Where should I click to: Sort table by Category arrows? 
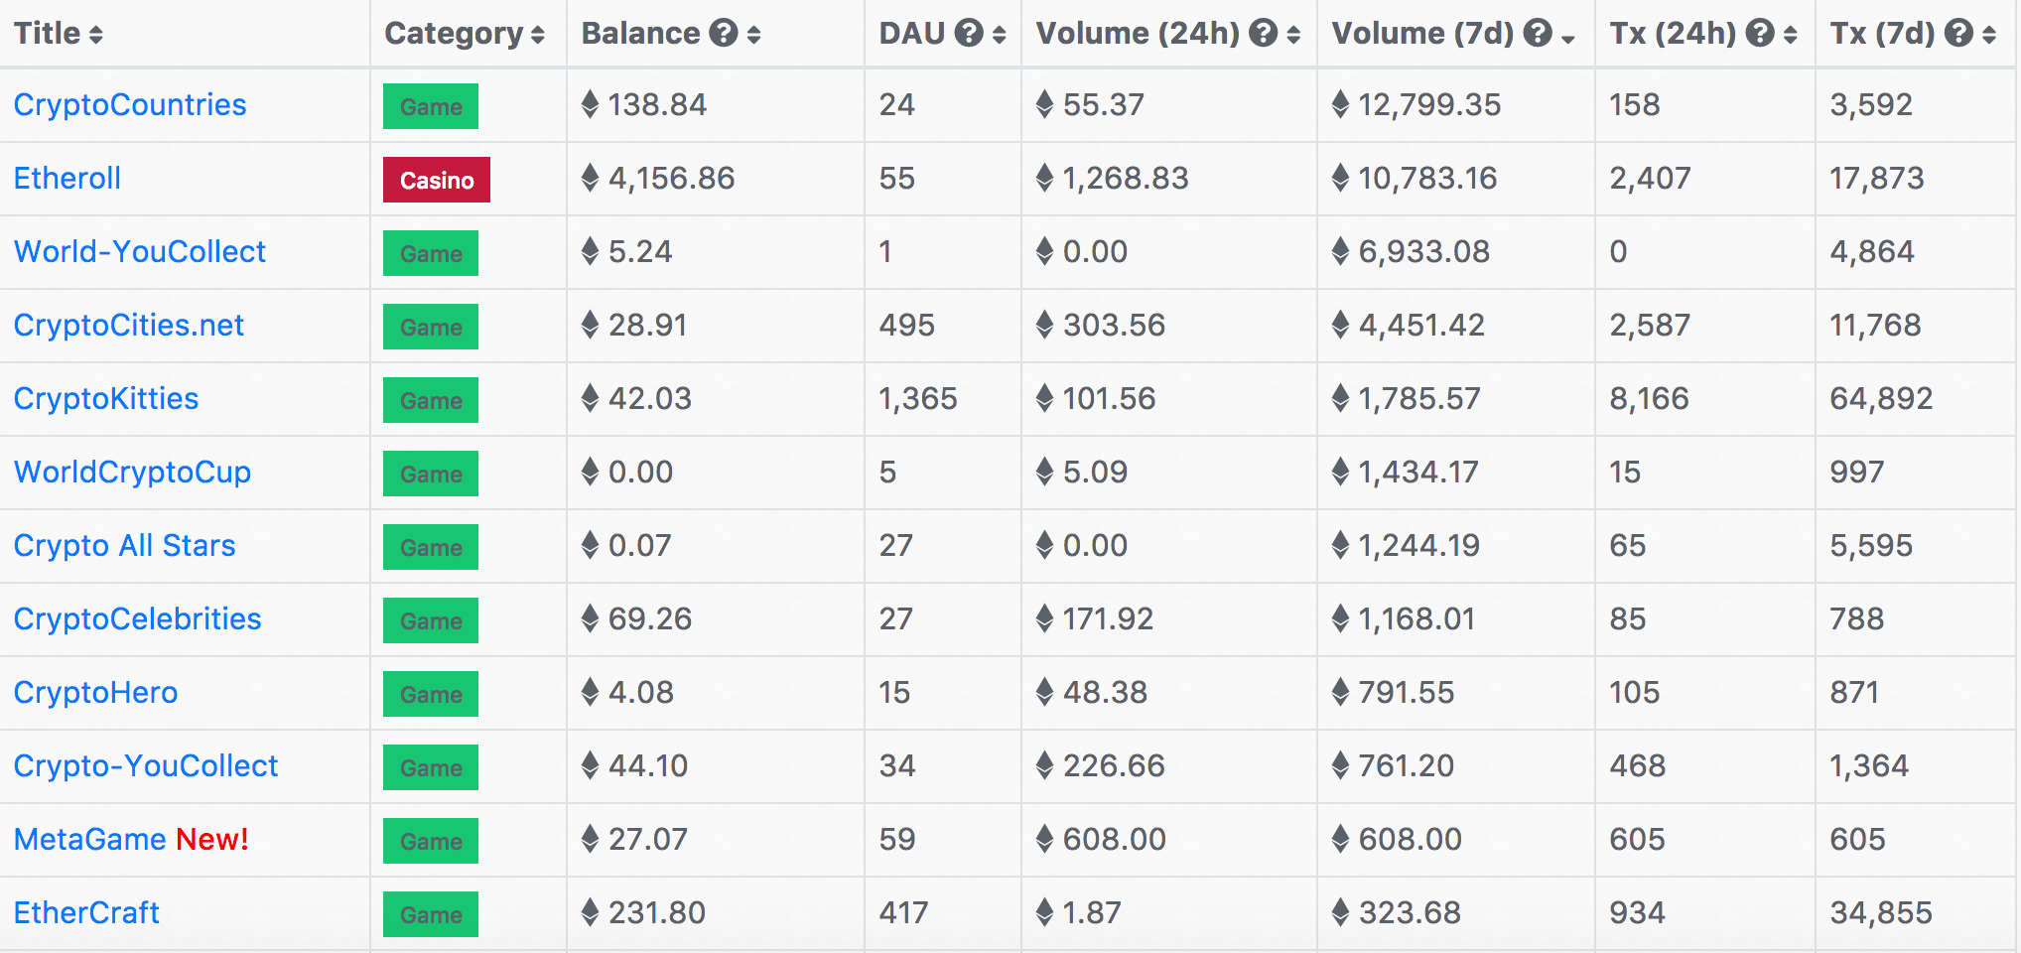538,36
